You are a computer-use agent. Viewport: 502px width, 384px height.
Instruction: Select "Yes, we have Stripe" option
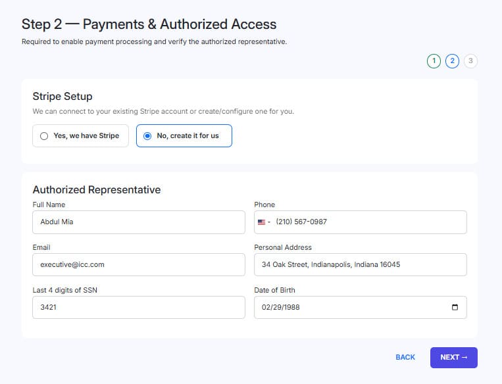pyautogui.click(x=80, y=135)
